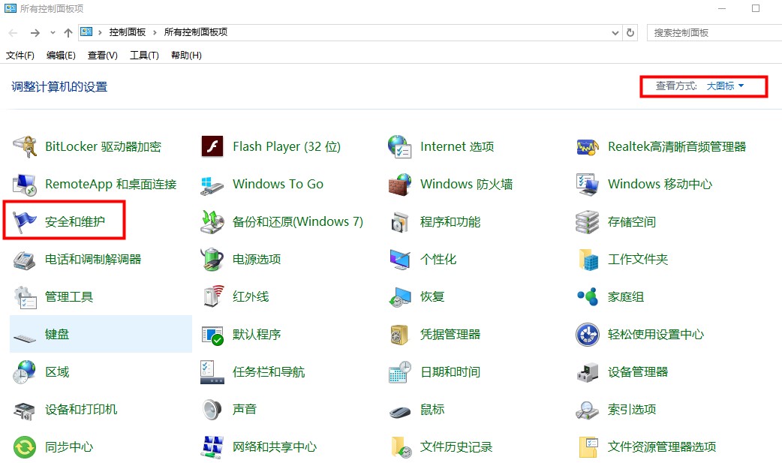Open 索引选项 magnifier icon
Image resolution: width=782 pixels, height=463 pixels.
click(x=587, y=410)
